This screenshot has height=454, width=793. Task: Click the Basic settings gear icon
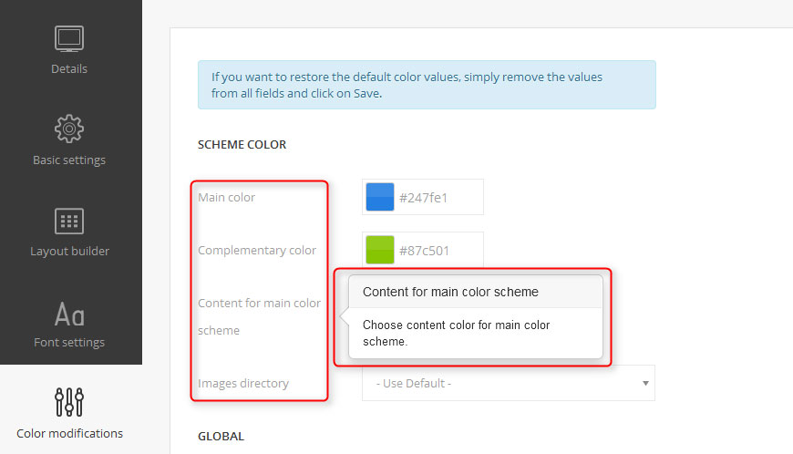tap(69, 129)
